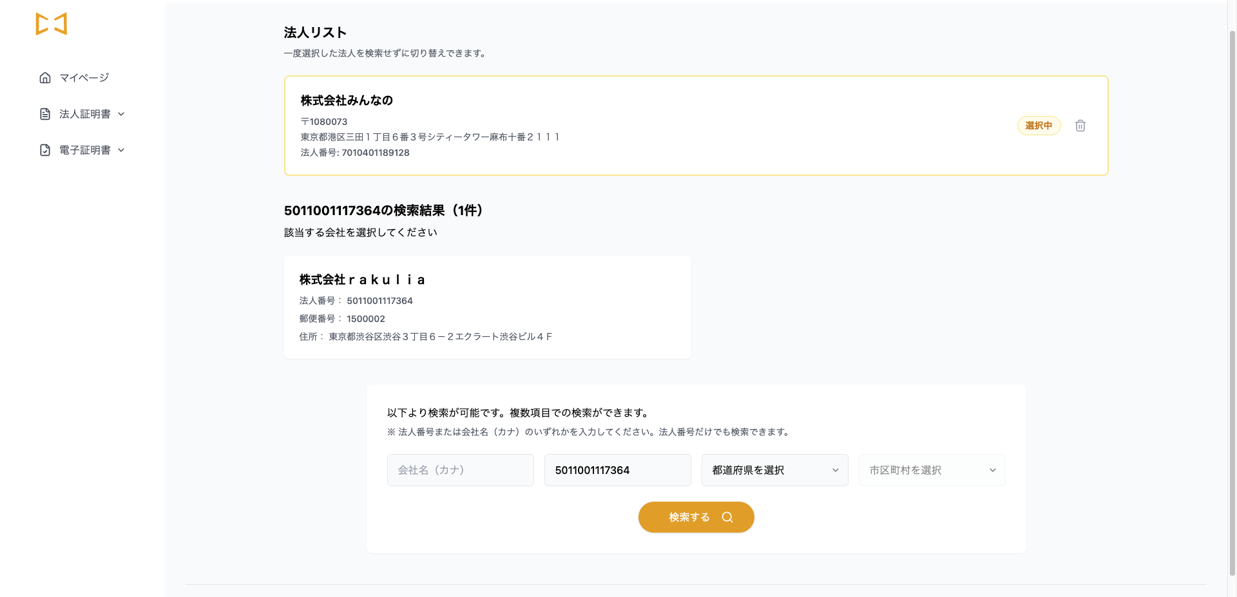Click the 検索する button label

pyautogui.click(x=689, y=517)
